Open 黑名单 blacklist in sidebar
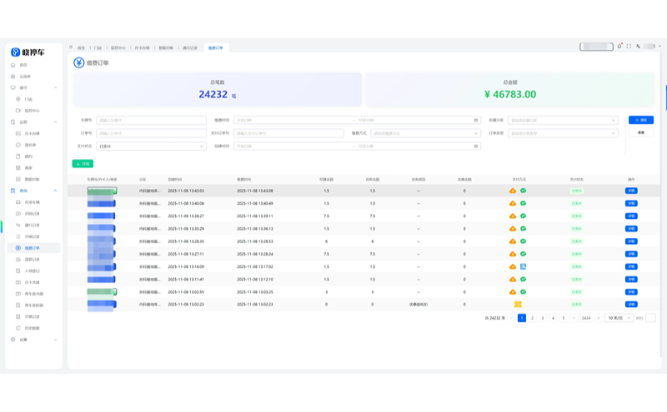667x412 pixels. click(x=29, y=145)
